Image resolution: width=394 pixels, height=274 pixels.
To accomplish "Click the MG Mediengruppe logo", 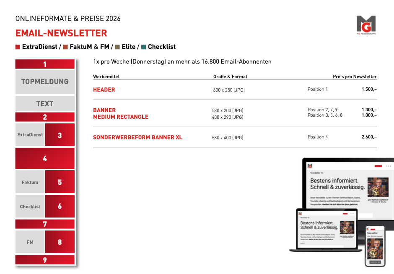I will (x=365, y=25).
